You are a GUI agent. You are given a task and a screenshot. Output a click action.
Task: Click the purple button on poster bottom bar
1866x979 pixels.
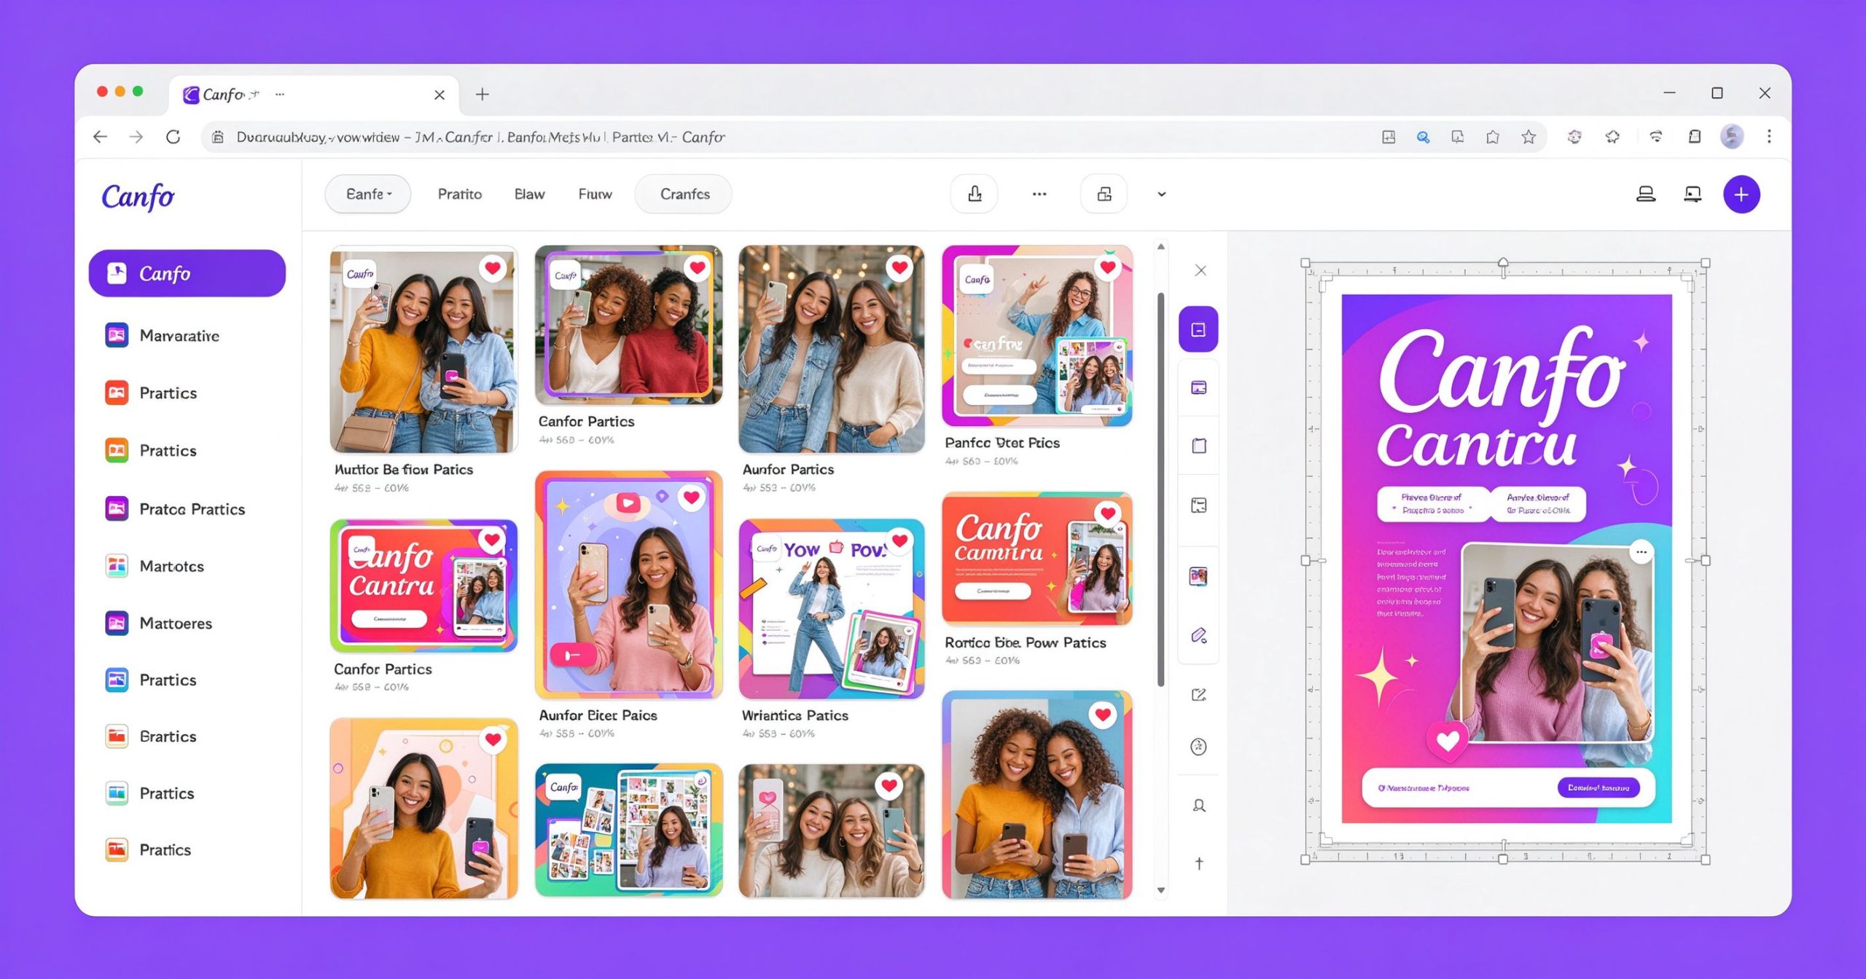1598,787
